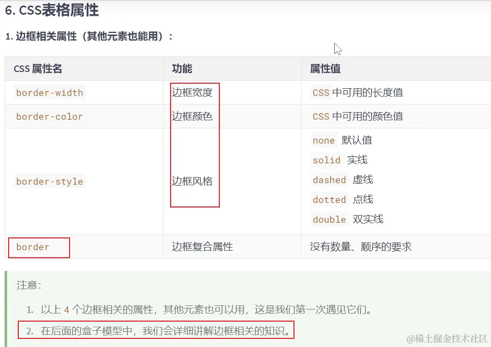Click the 'dashed 虚线' value
This screenshot has width=491, height=347.
pyautogui.click(x=343, y=180)
